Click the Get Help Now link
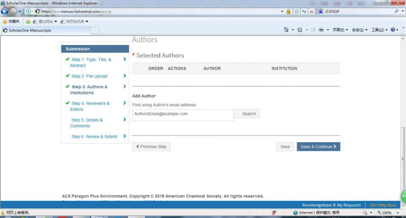406x218 pixels. point(383,205)
